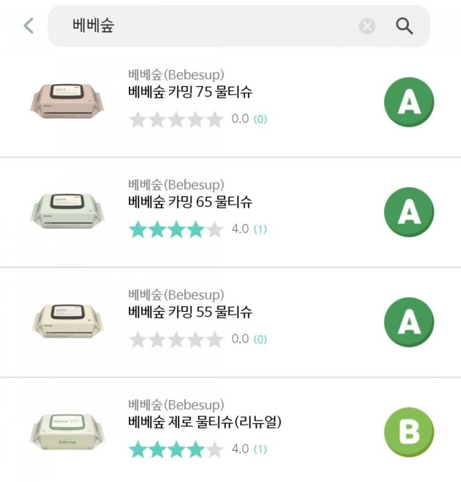
Task: Go back using the left arrow icon
Action: point(29,25)
